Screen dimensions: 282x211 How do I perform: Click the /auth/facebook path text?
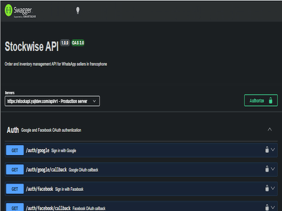tap(39, 189)
